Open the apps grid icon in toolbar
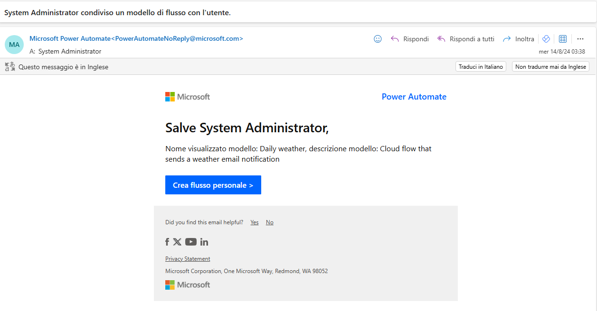The width and height of the screenshot is (597, 311). [x=563, y=39]
